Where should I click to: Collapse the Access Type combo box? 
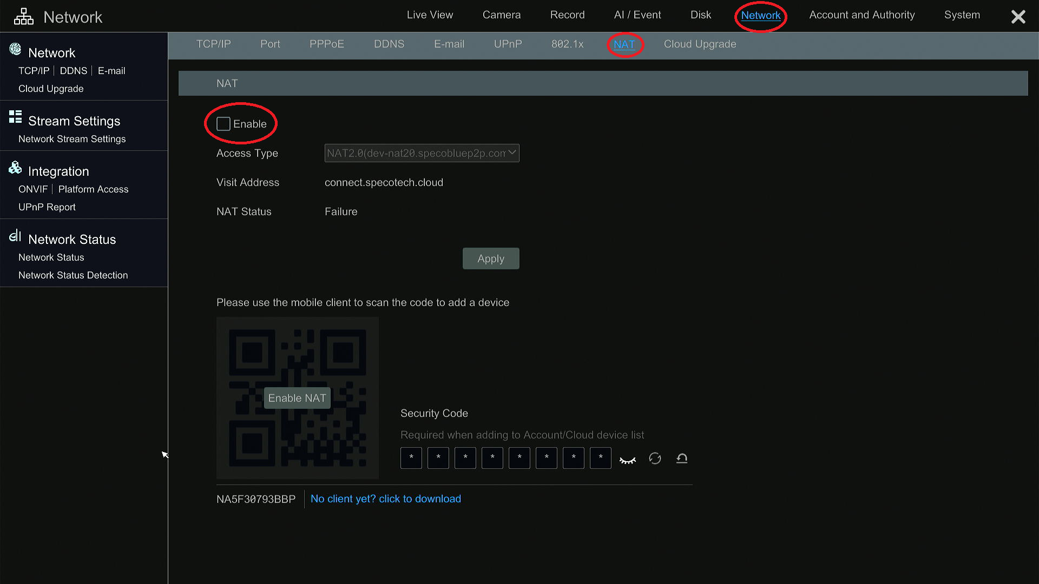click(511, 153)
